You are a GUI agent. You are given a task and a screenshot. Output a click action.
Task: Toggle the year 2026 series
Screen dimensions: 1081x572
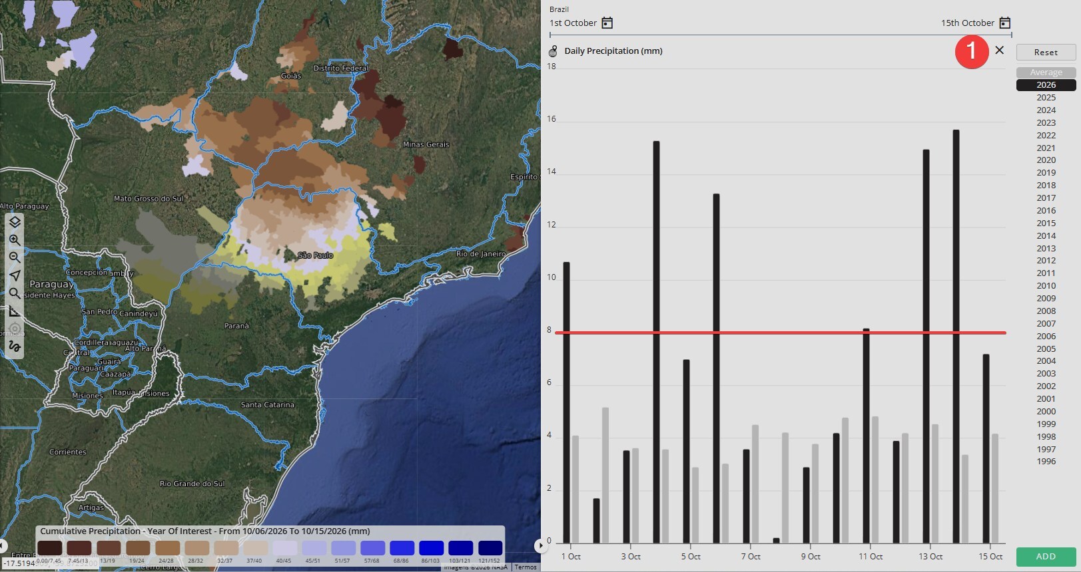[1046, 85]
